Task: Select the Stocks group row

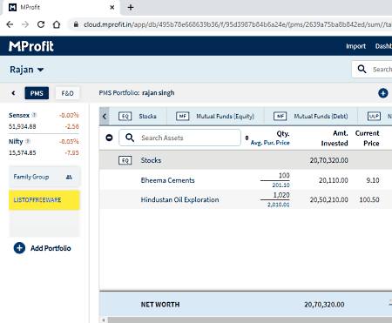Action: pos(246,160)
